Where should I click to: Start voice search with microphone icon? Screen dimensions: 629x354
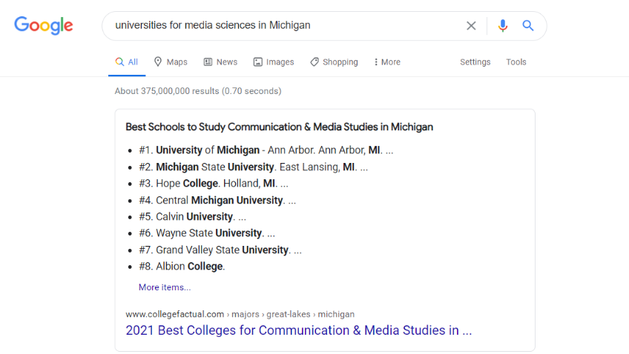click(503, 26)
